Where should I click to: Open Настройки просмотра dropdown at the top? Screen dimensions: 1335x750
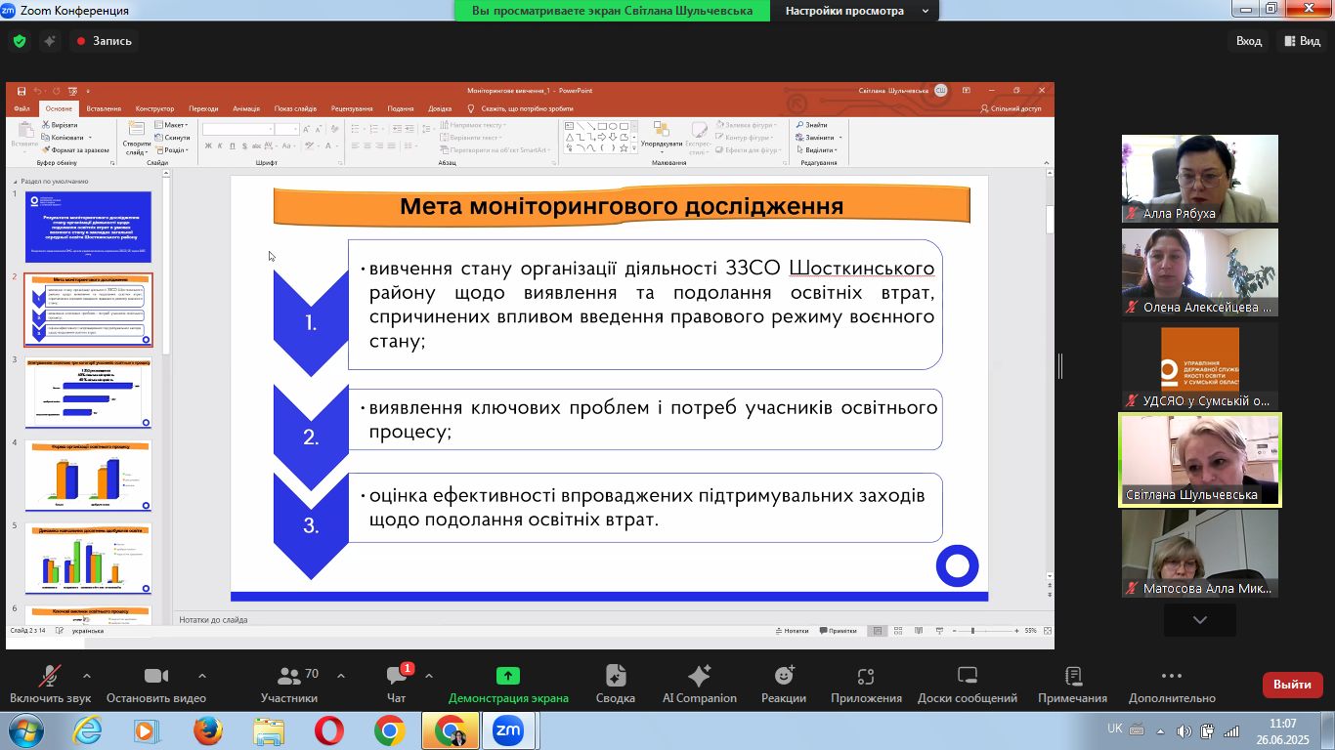click(851, 11)
